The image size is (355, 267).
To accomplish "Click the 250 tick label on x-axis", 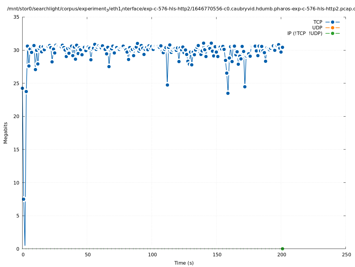I will point(346,255).
